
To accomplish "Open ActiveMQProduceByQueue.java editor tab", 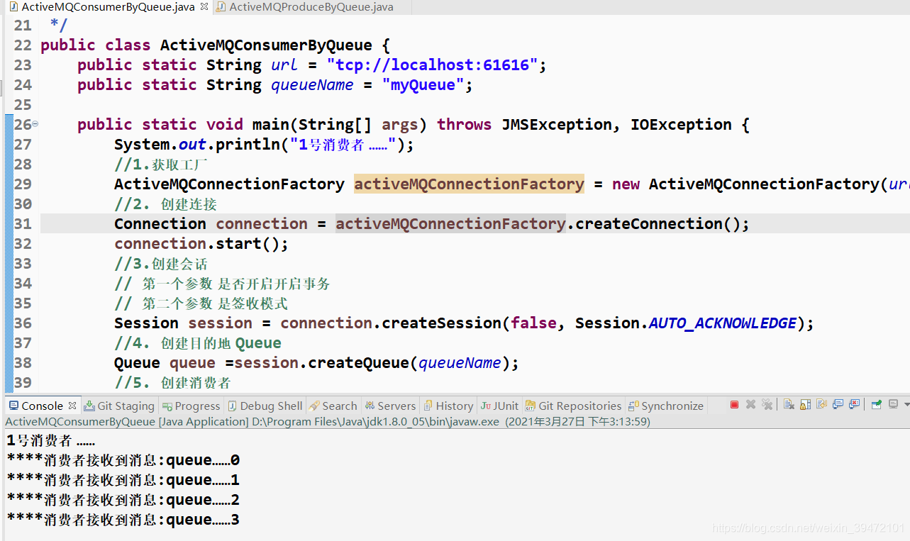I will pyautogui.click(x=311, y=7).
